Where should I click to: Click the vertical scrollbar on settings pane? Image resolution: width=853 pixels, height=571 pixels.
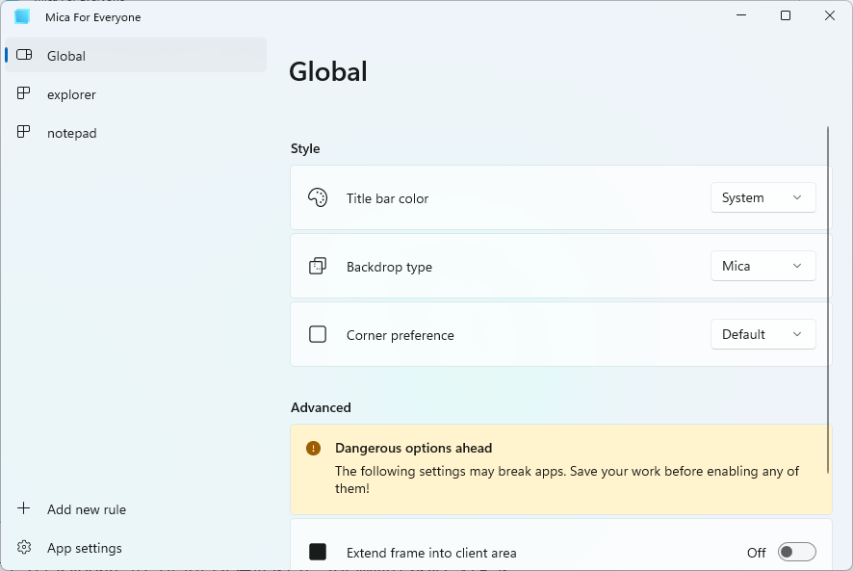pos(828,299)
